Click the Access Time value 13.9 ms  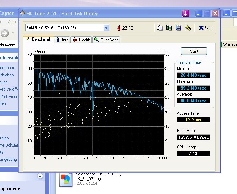(x=193, y=120)
